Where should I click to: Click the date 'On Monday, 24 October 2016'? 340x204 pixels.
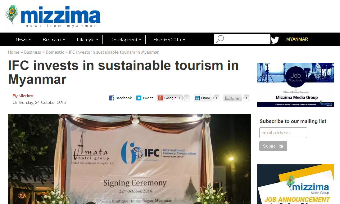[x=39, y=102]
